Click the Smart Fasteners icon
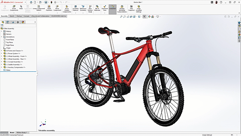This screenshot has height=136, width=241. point(49,8)
